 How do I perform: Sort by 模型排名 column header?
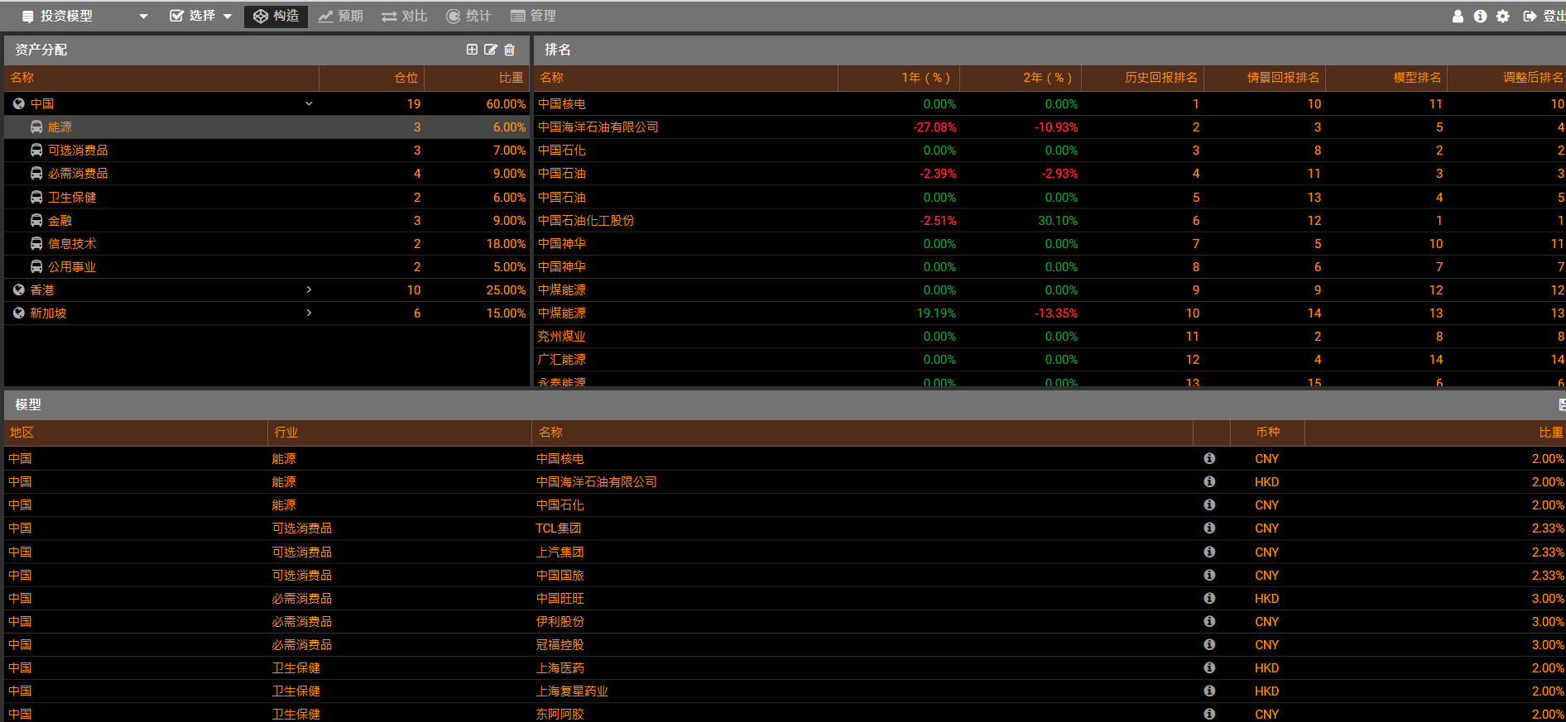pos(1386,78)
